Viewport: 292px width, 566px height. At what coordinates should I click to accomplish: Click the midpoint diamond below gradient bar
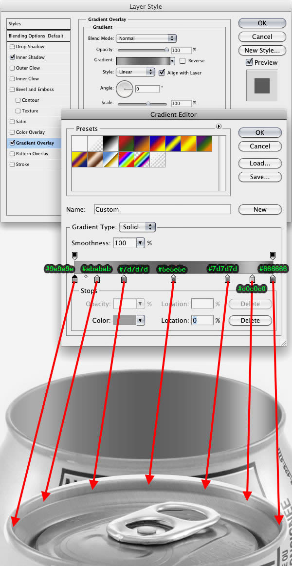86,276
